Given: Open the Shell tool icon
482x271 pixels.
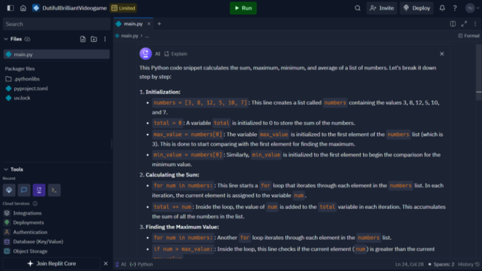Looking at the screenshot, I should [55, 190].
